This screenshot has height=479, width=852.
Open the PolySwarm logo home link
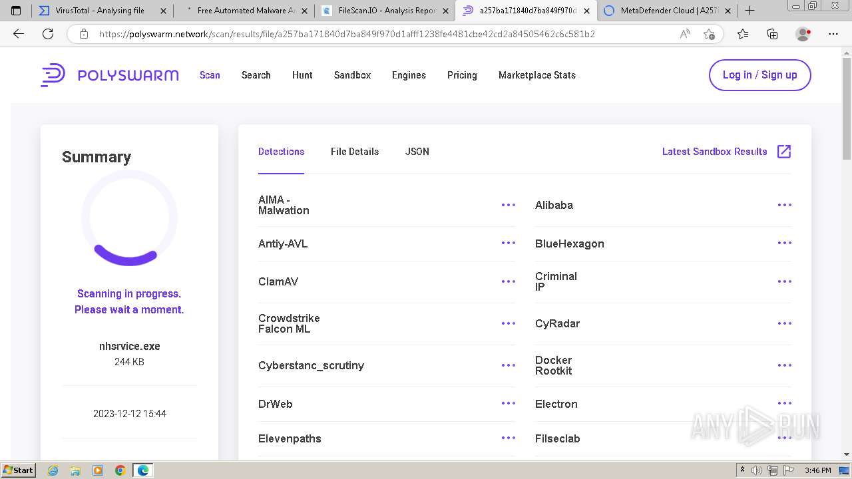(110, 75)
